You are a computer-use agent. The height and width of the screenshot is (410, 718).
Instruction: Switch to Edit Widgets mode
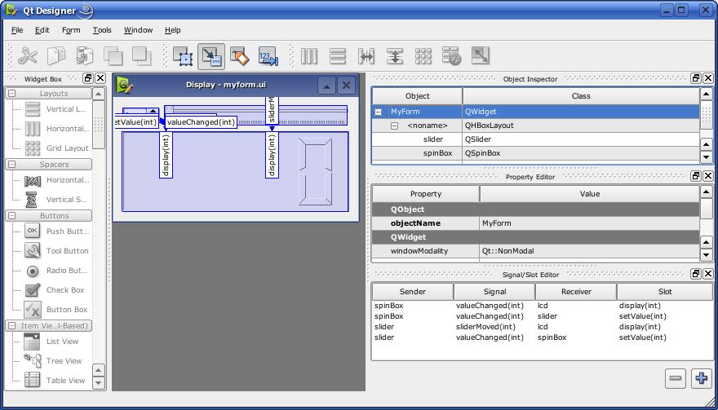pos(183,56)
